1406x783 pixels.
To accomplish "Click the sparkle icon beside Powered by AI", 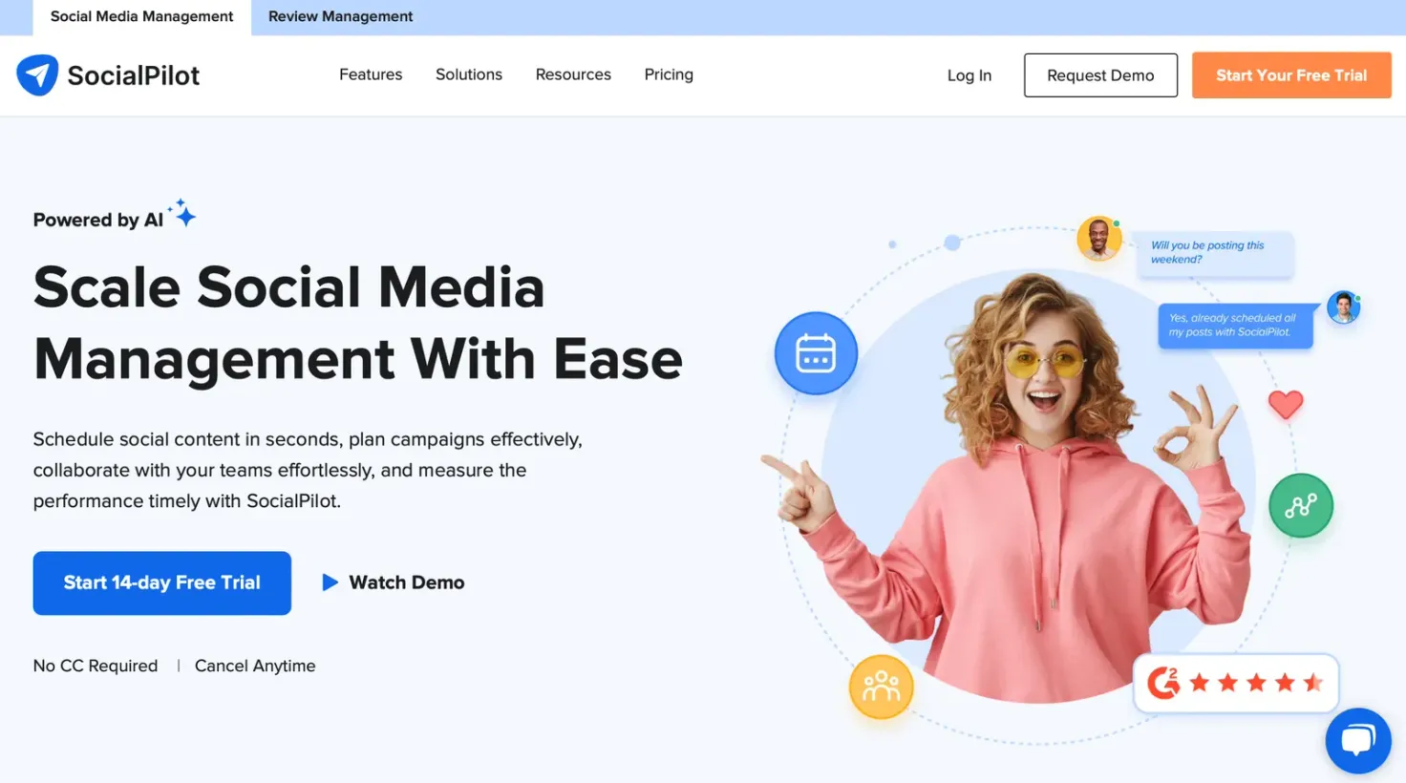I will [181, 213].
